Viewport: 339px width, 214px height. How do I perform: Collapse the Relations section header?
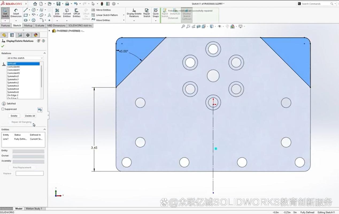click(45, 53)
